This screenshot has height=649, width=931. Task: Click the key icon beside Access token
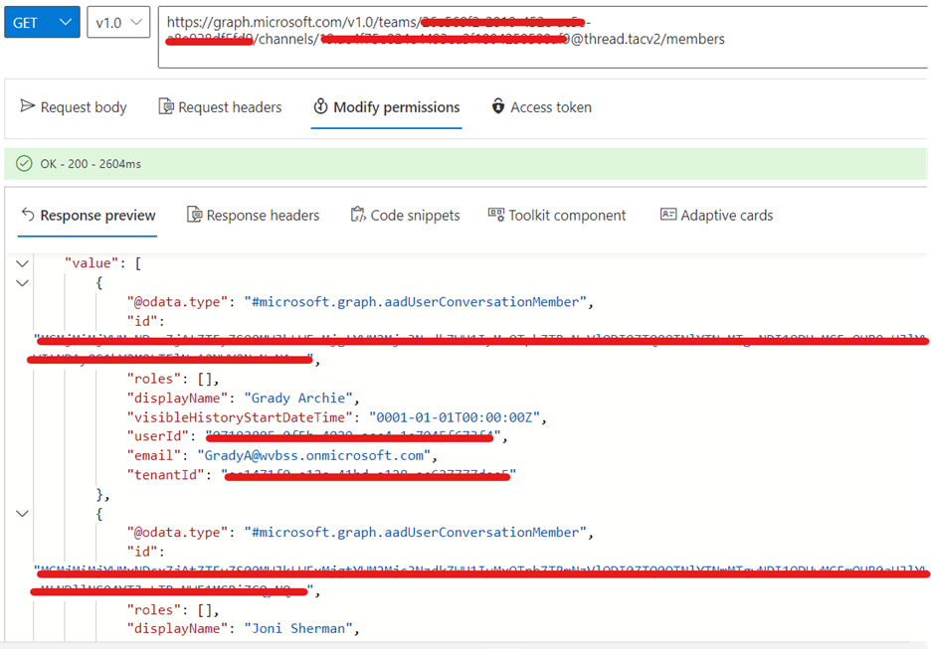(x=497, y=106)
